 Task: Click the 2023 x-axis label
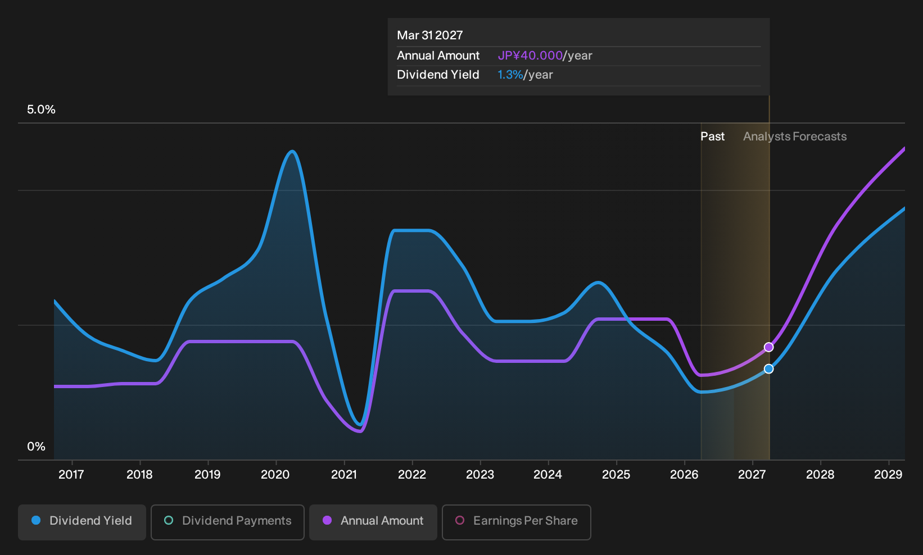click(480, 475)
